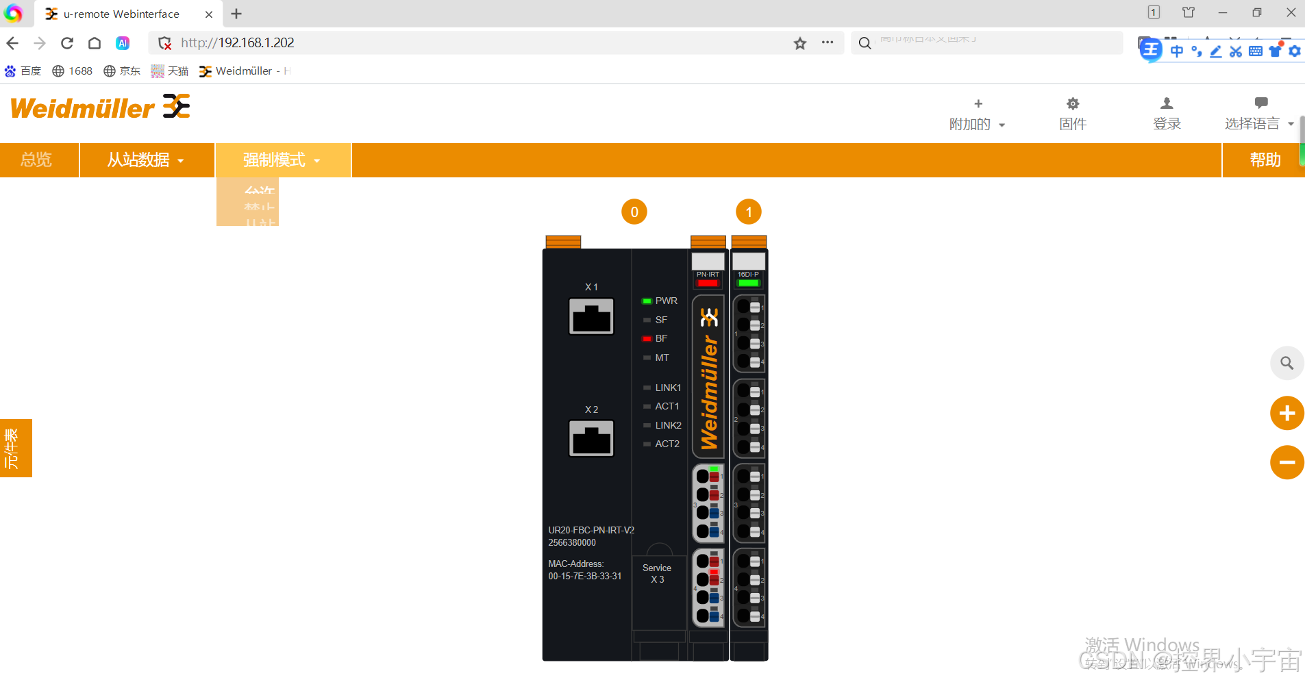Open IME settings gear
The height and width of the screenshot is (682, 1305).
click(1295, 51)
